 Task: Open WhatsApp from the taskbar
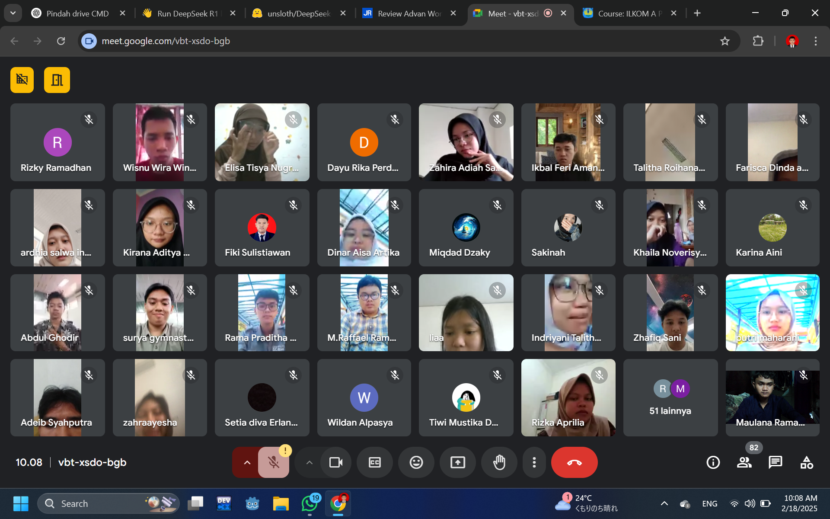(310, 503)
